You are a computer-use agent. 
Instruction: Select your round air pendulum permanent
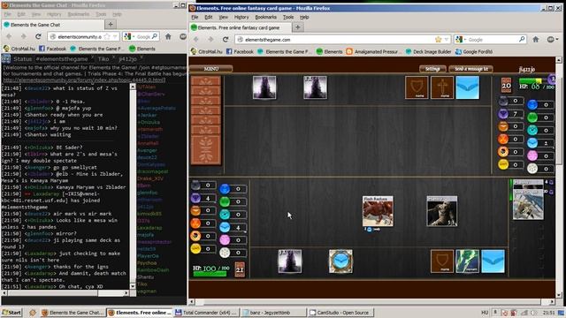pyautogui.click(x=340, y=261)
